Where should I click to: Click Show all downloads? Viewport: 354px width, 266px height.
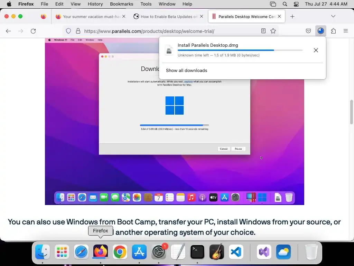tap(186, 71)
